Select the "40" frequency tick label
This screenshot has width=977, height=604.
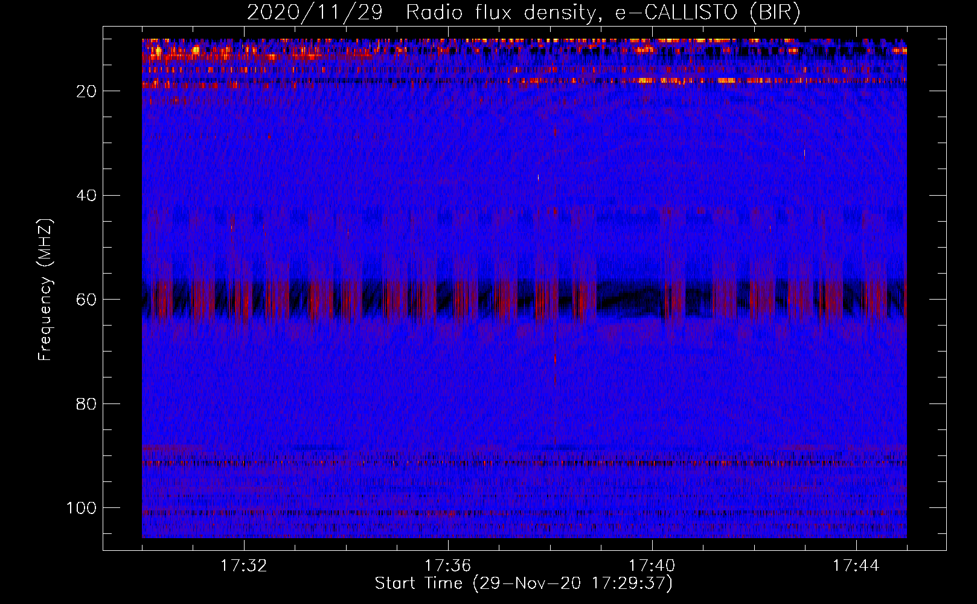tap(87, 196)
